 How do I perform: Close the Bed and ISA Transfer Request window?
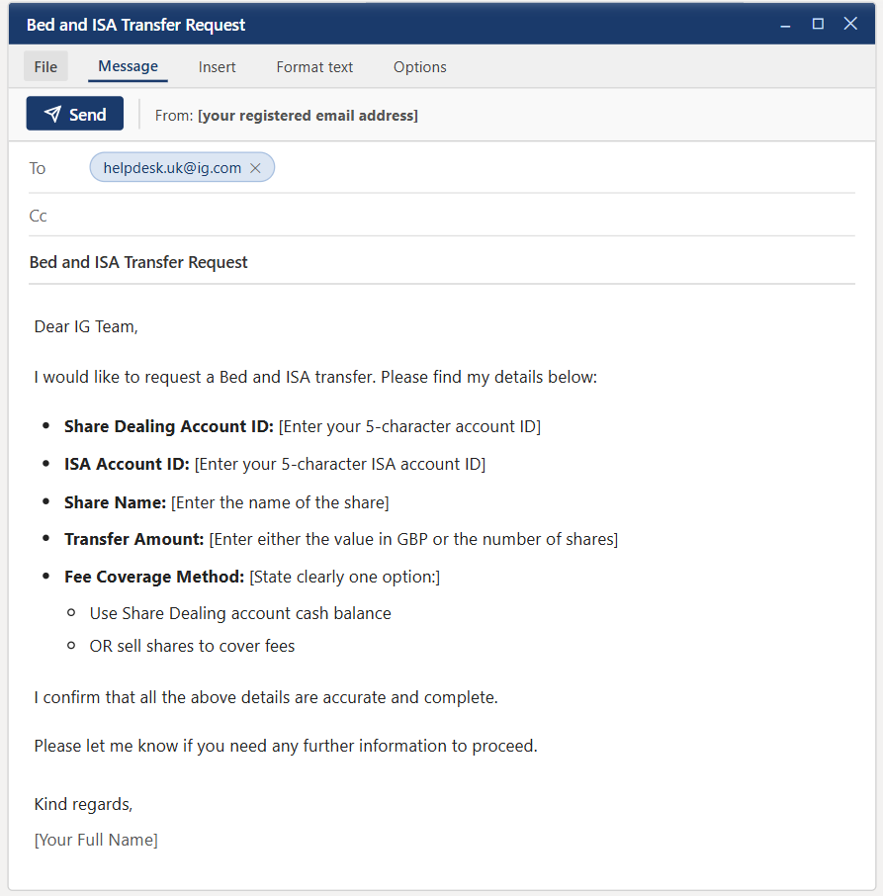(x=850, y=25)
